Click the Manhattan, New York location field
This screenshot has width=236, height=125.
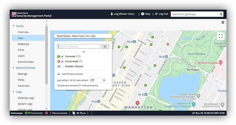click(x=83, y=36)
